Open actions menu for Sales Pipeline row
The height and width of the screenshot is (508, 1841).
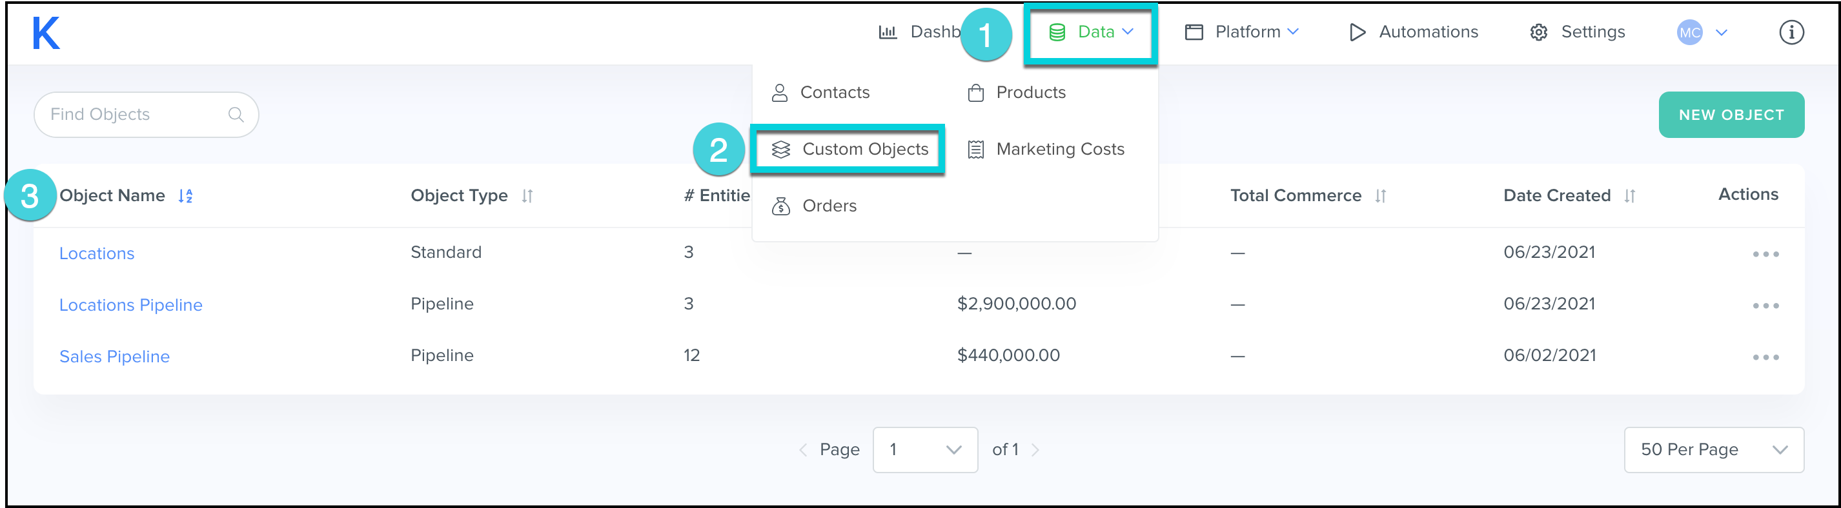(x=1765, y=357)
